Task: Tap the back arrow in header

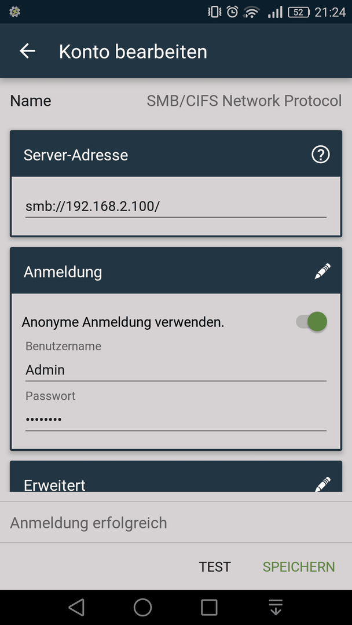Action: pyautogui.click(x=28, y=51)
